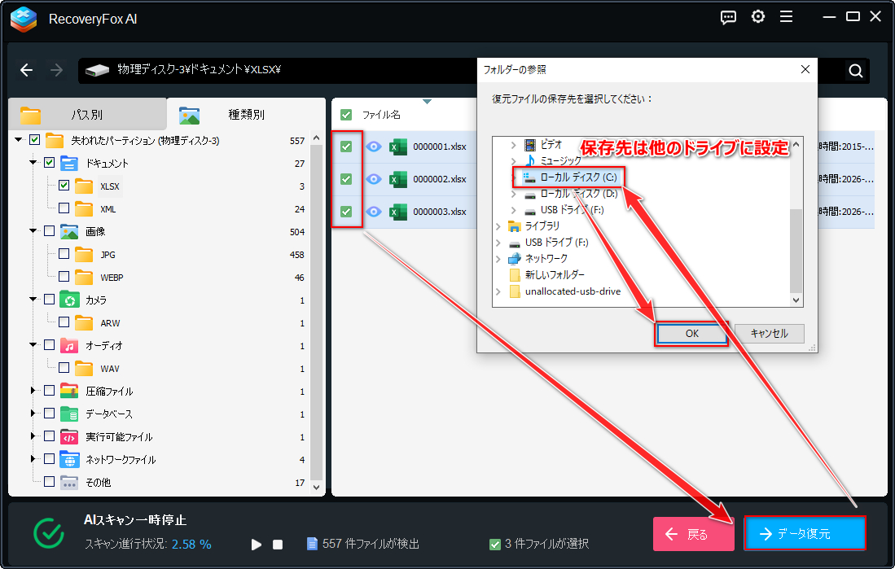Go back with the left arrow
Image resolution: width=895 pixels, height=569 pixels.
26,70
